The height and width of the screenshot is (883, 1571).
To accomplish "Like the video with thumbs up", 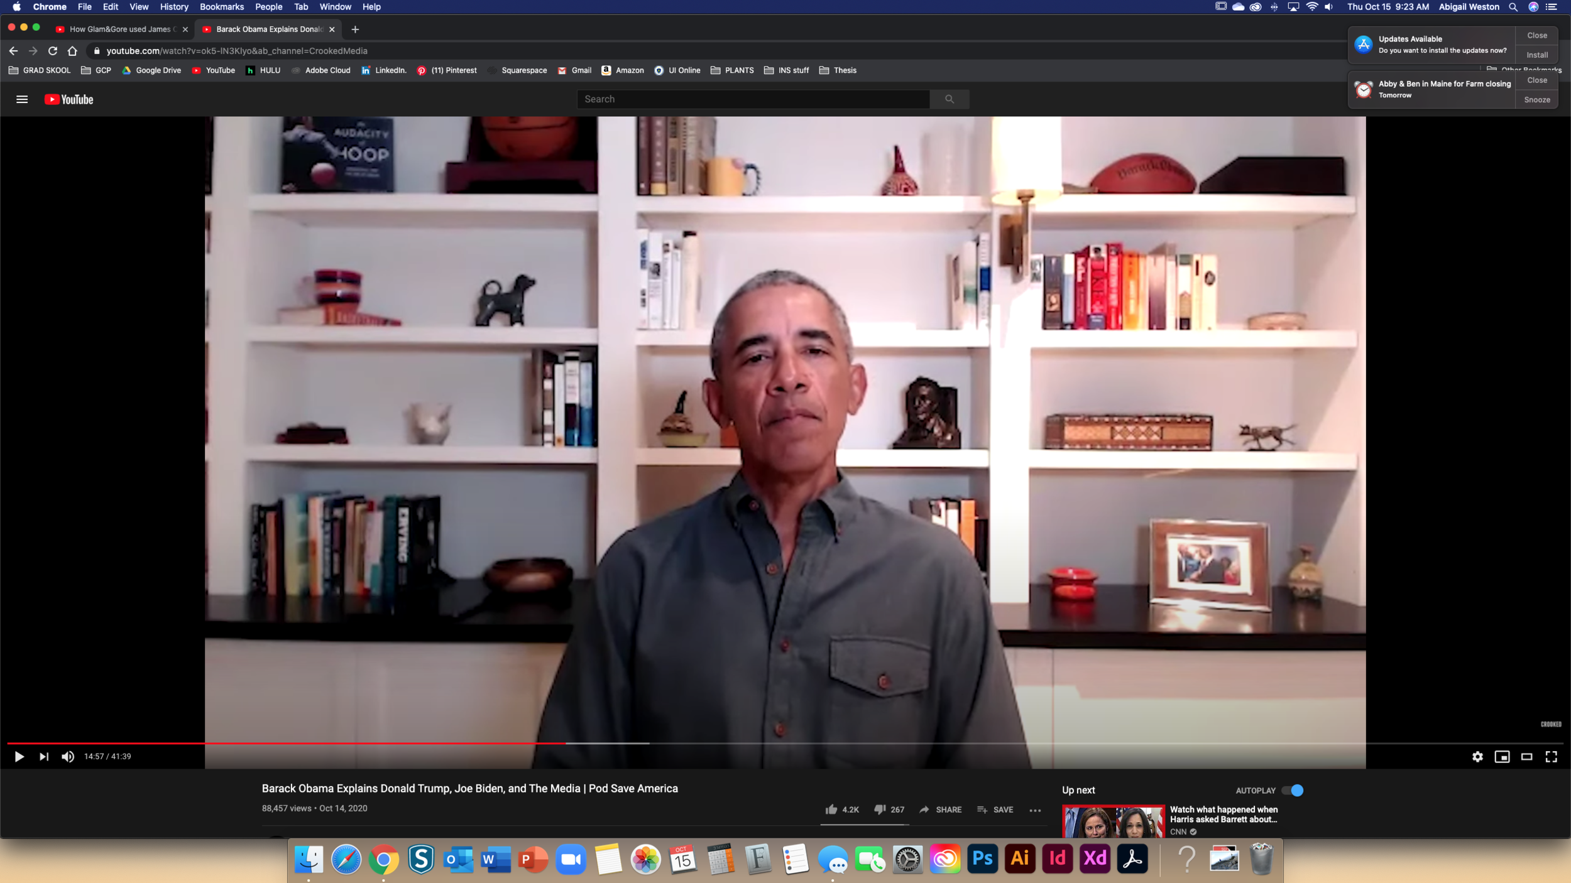I will pyautogui.click(x=830, y=810).
